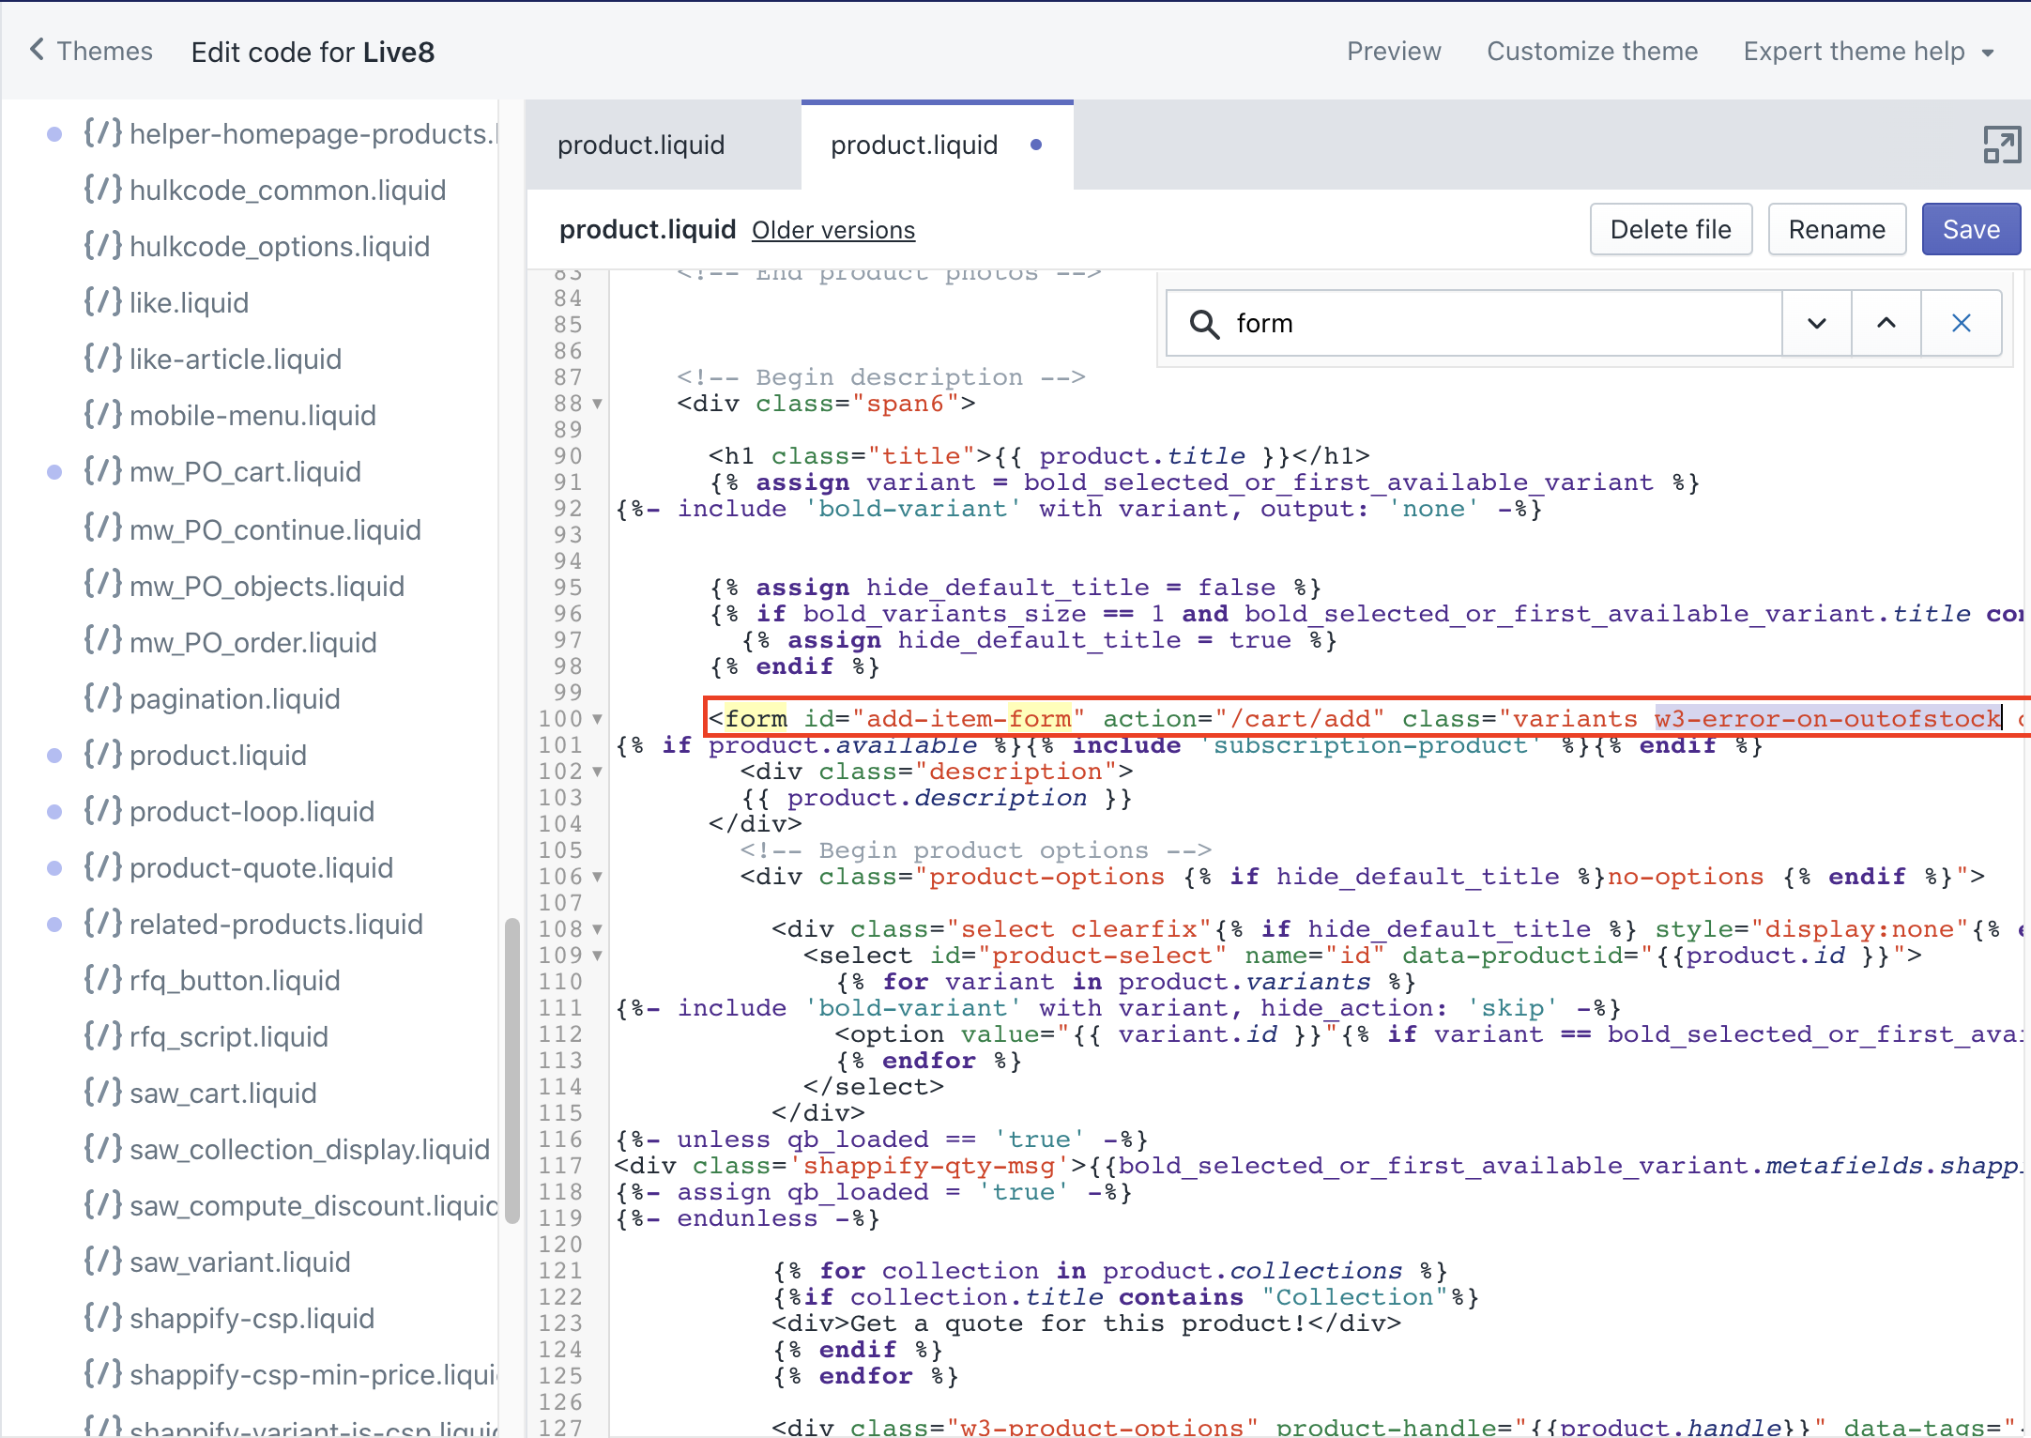Click the 'Begin description' comment line
This screenshot has height=1438, width=2031.
click(x=880, y=377)
